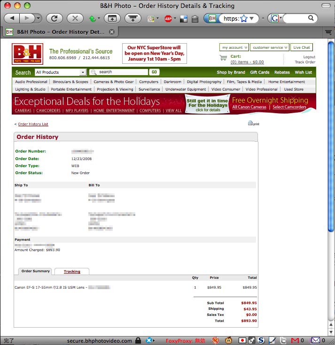The image size is (335, 345).
Task: Click into the site search field
Action: pyautogui.click(x=119, y=72)
